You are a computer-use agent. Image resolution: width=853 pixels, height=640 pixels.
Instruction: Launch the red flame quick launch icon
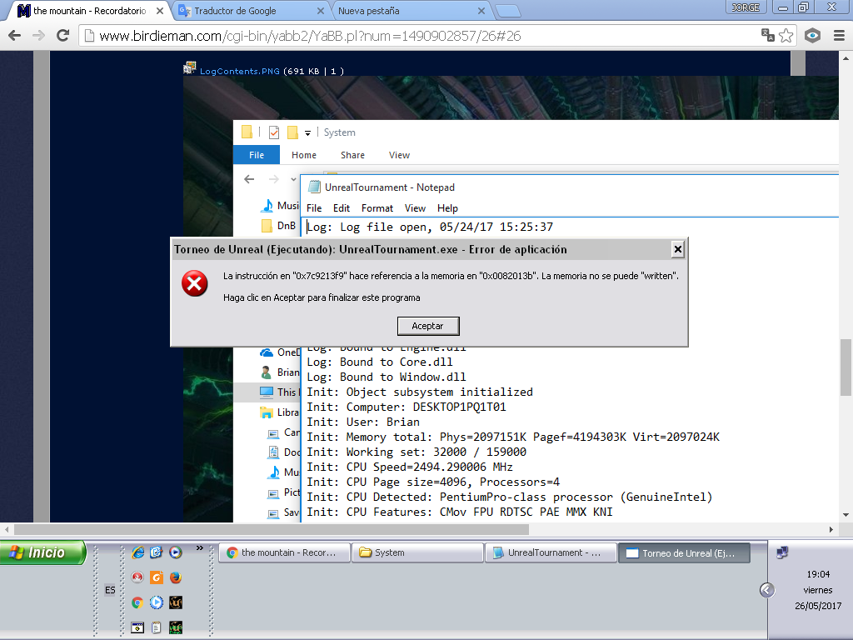coord(137,577)
